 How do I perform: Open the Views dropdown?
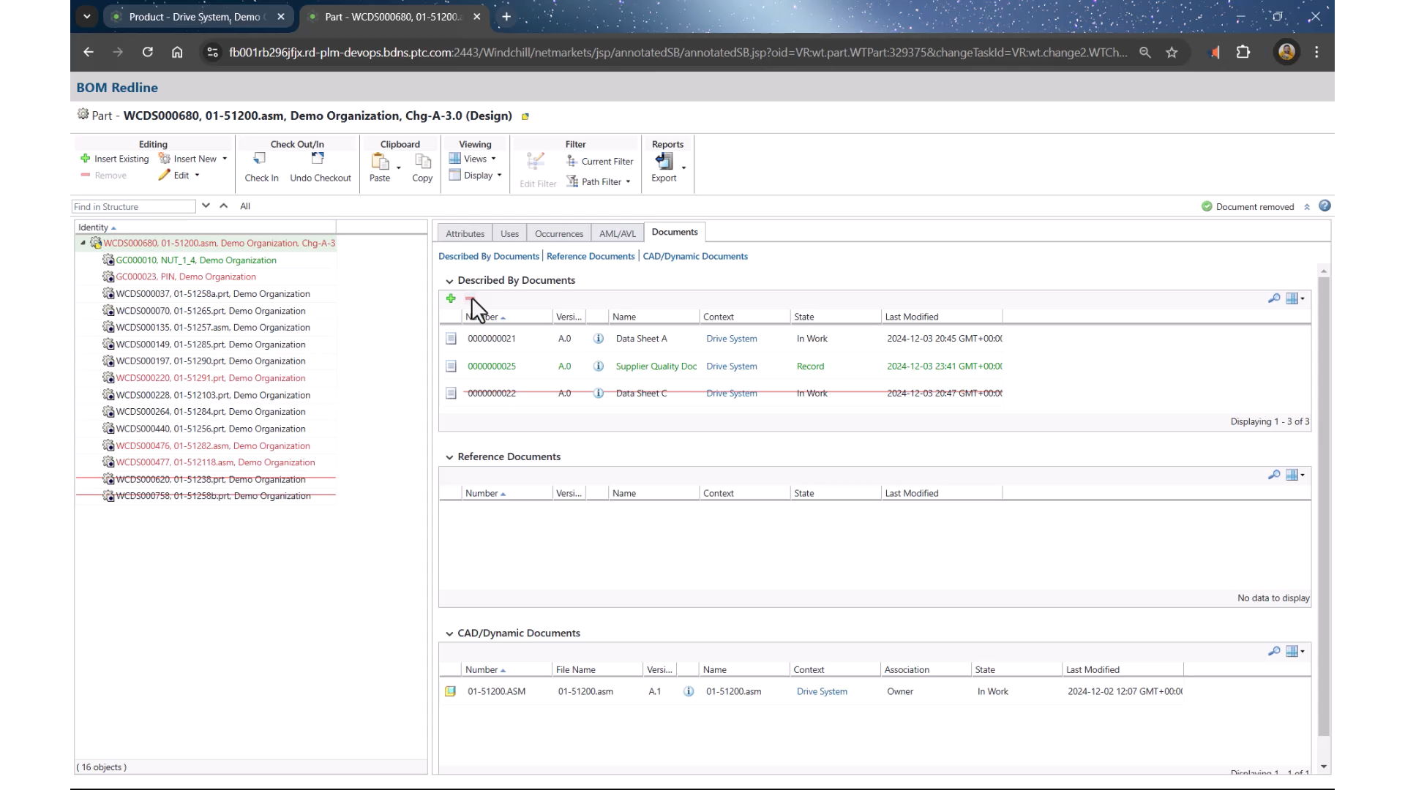[x=473, y=159]
